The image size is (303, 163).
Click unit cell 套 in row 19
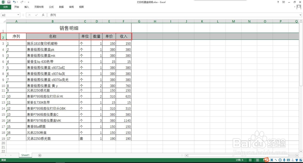point(85,138)
